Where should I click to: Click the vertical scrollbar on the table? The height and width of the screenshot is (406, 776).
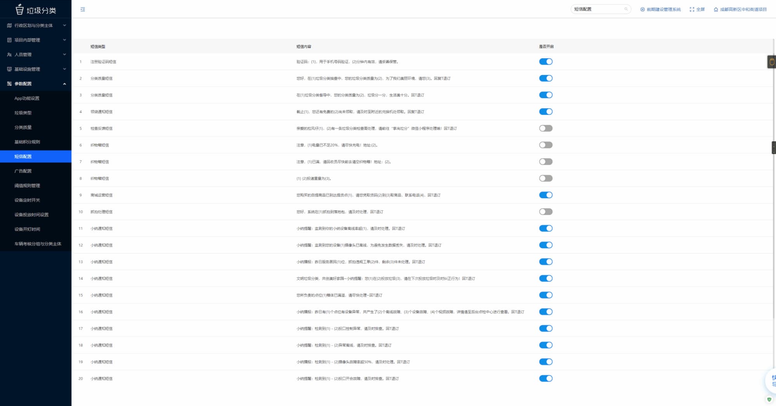pos(774,194)
